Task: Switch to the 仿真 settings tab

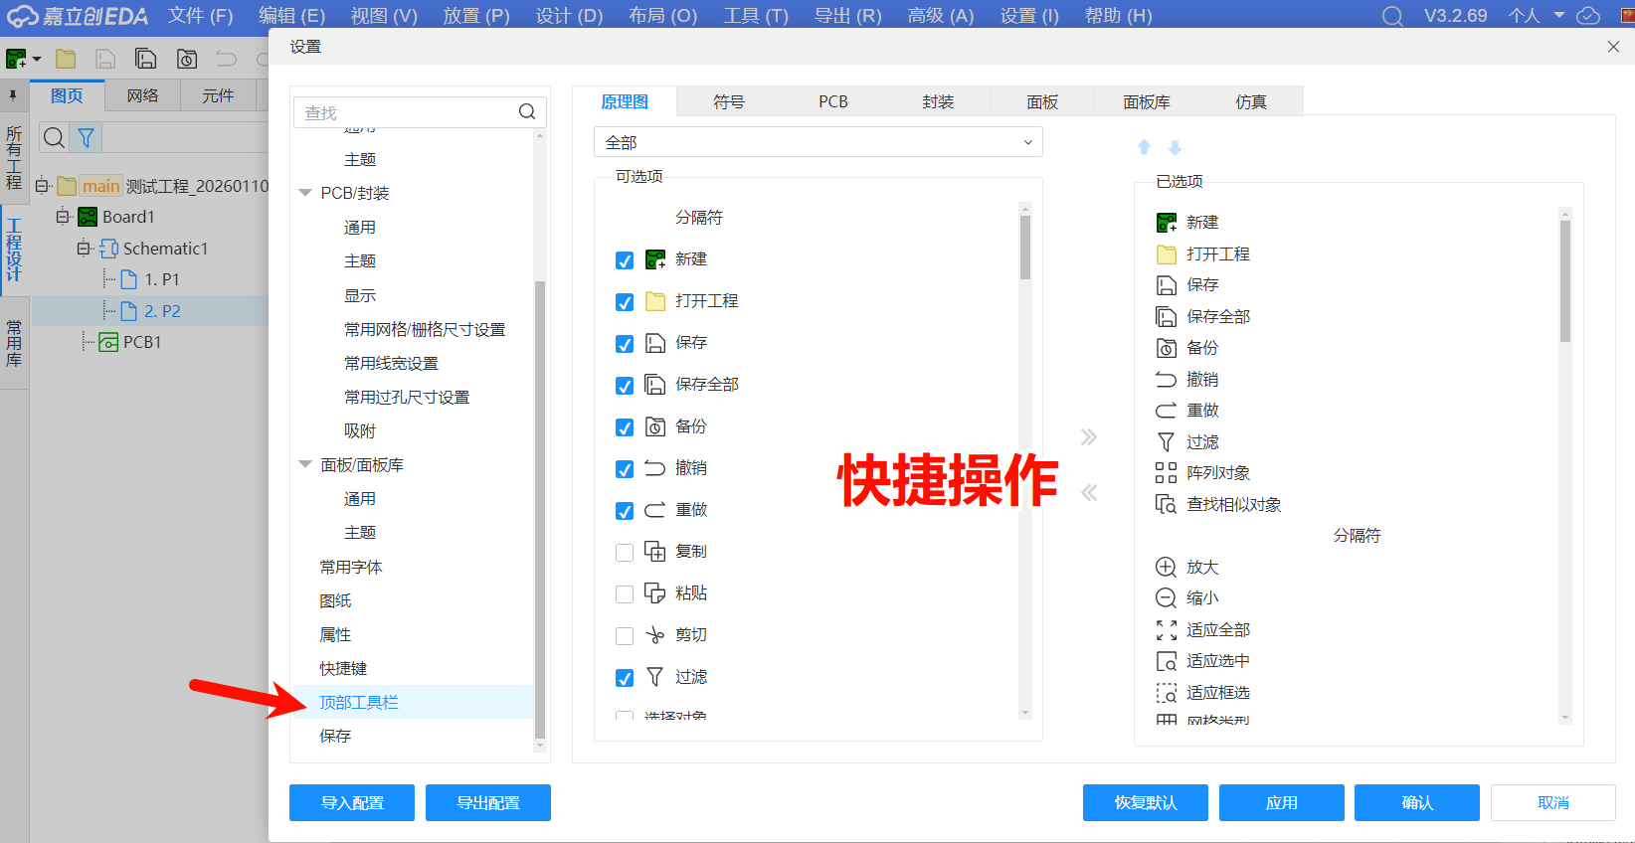Action: click(x=1251, y=101)
